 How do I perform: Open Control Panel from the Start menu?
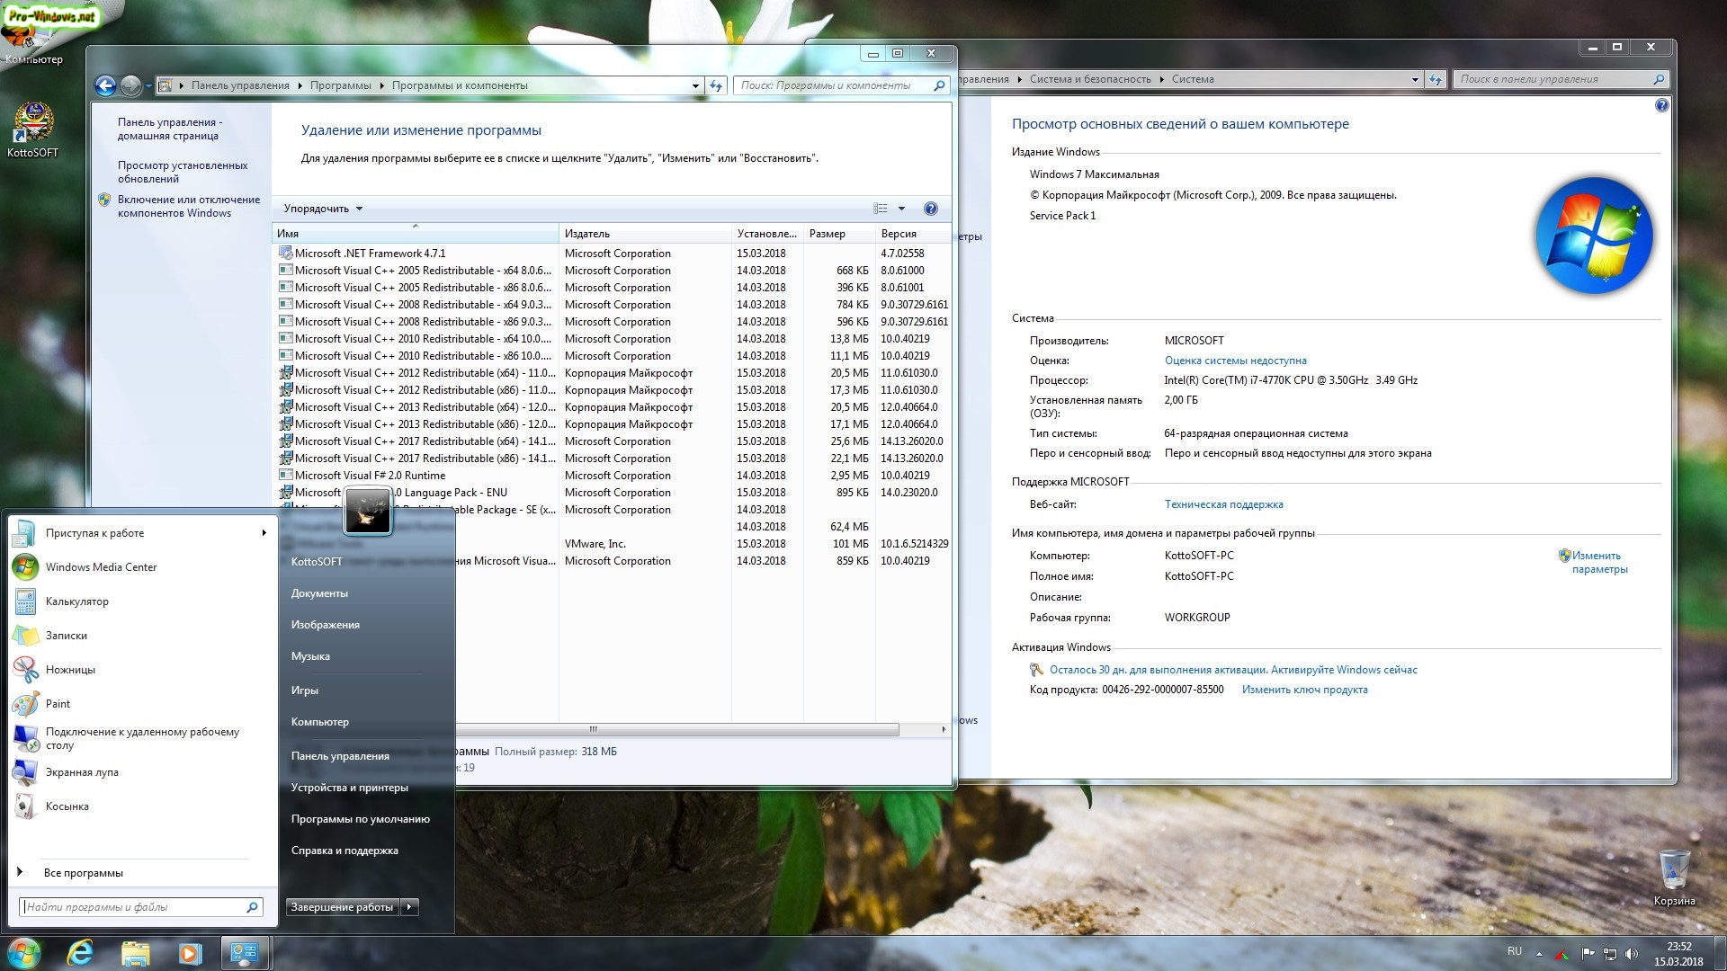[x=340, y=756]
